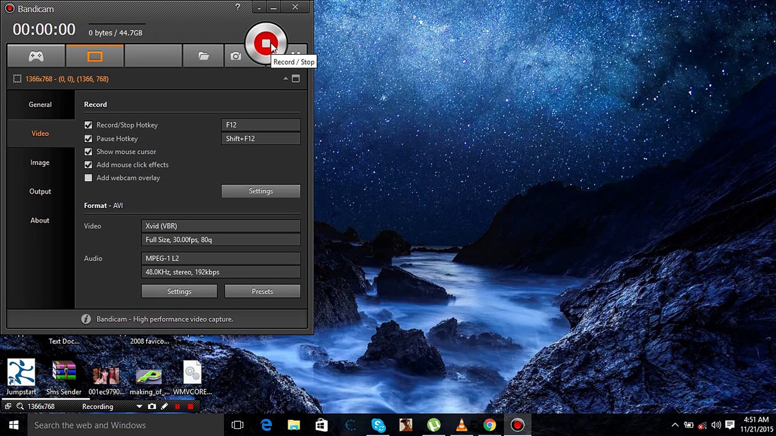776x436 pixels.
Task: Collapse the panel using the up arrow
Action: 286,79
